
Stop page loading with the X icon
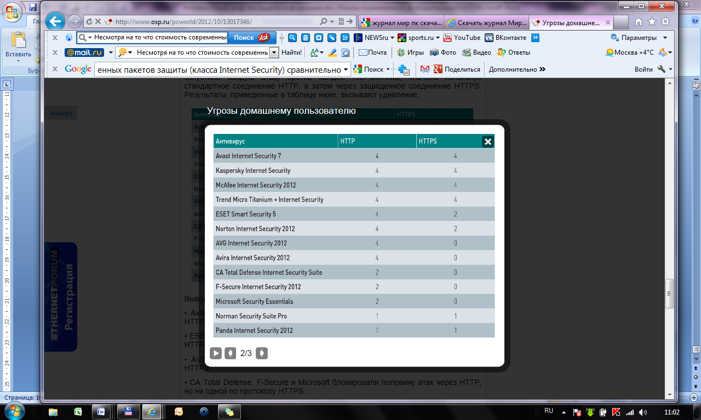(x=99, y=22)
